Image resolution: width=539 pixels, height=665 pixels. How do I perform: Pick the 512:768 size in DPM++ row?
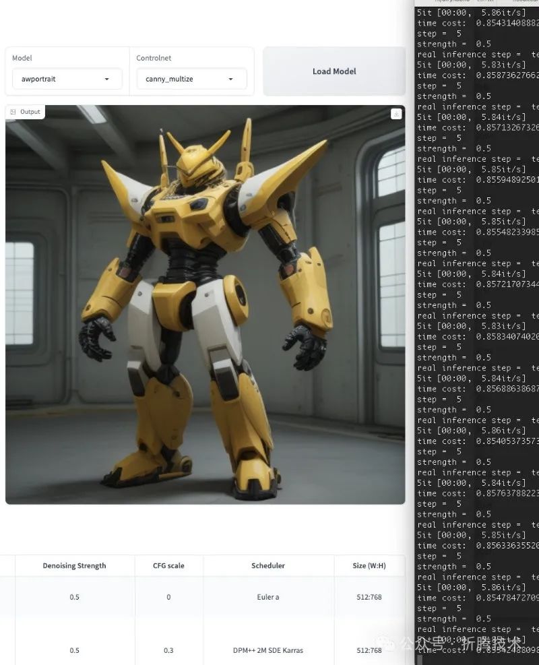[x=369, y=650]
